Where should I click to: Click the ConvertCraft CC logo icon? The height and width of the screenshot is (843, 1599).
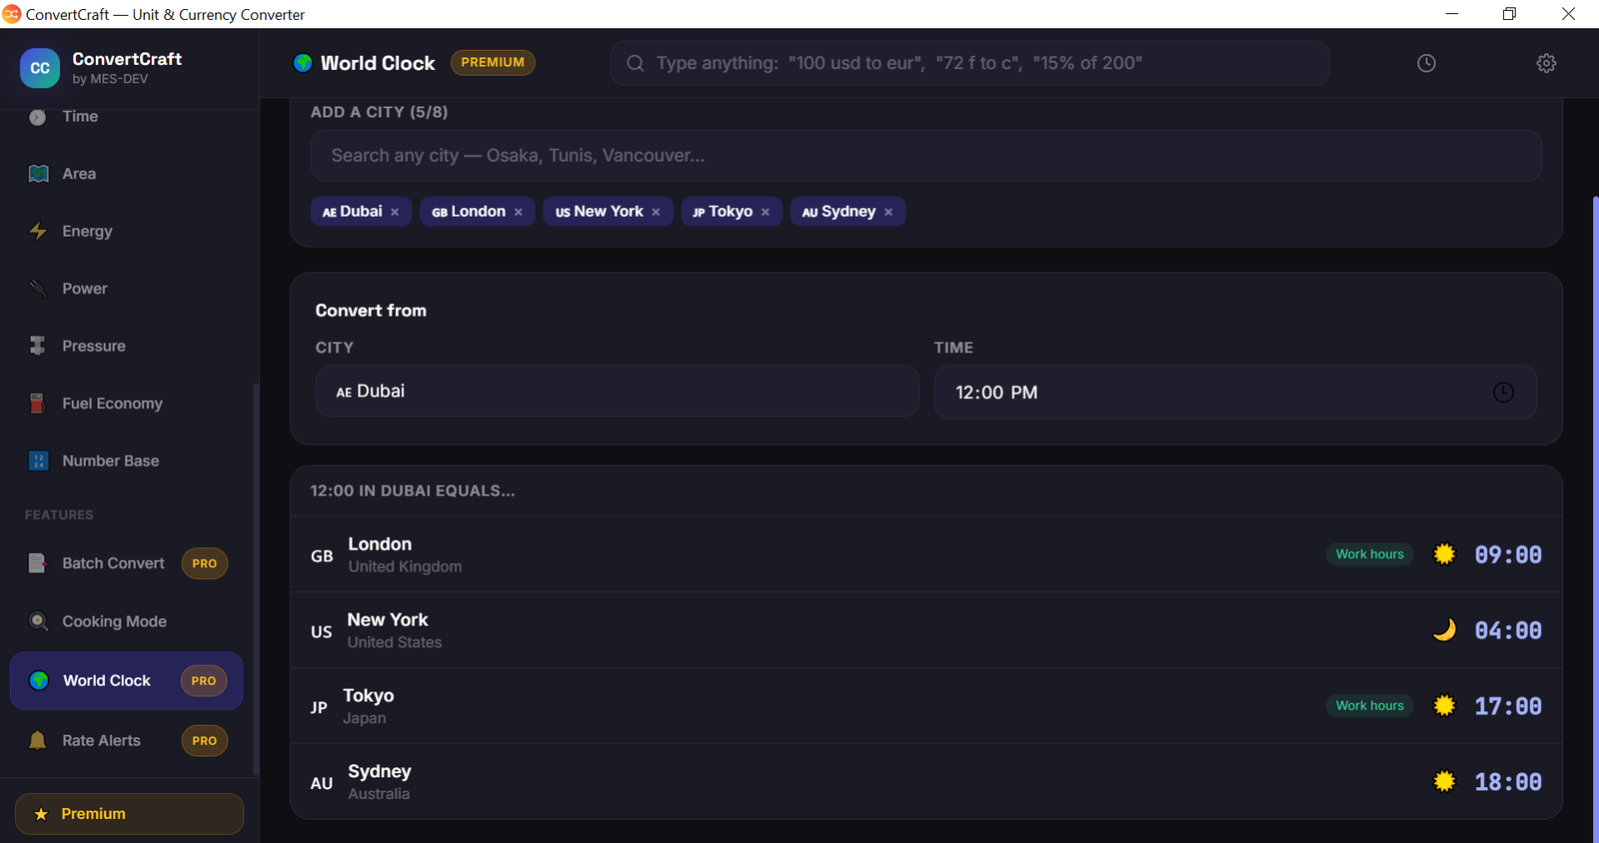coord(40,68)
